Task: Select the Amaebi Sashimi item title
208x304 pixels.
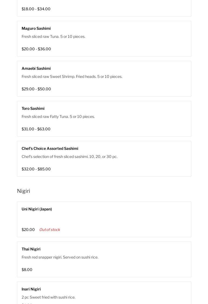Action: [x=36, y=68]
